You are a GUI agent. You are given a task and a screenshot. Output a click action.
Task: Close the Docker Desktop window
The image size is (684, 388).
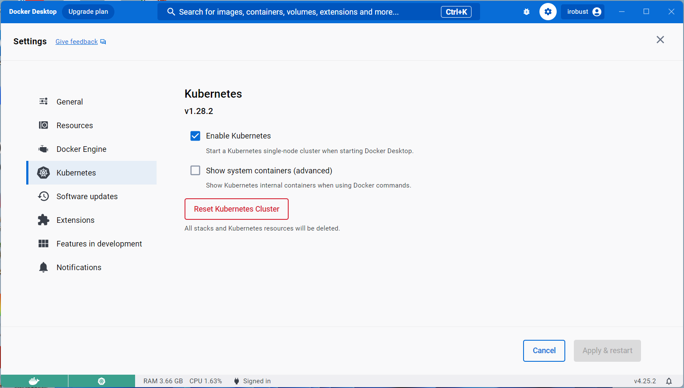tap(671, 12)
